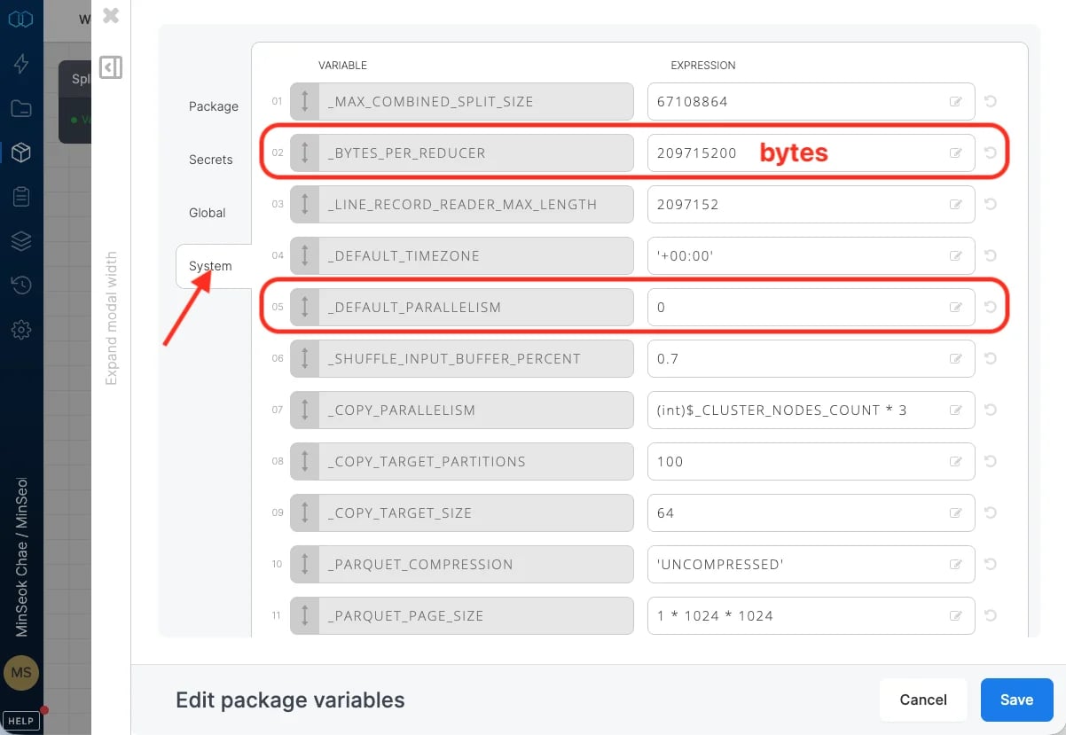The height and width of the screenshot is (735, 1066).
Task: Click reorder handle of _MAX_COMBINED_SPLIT_SIZE row
Action: coord(304,102)
